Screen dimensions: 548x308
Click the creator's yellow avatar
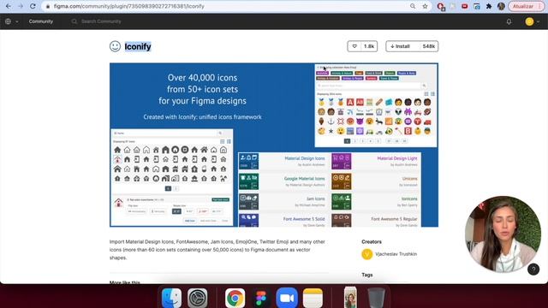(367, 254)
